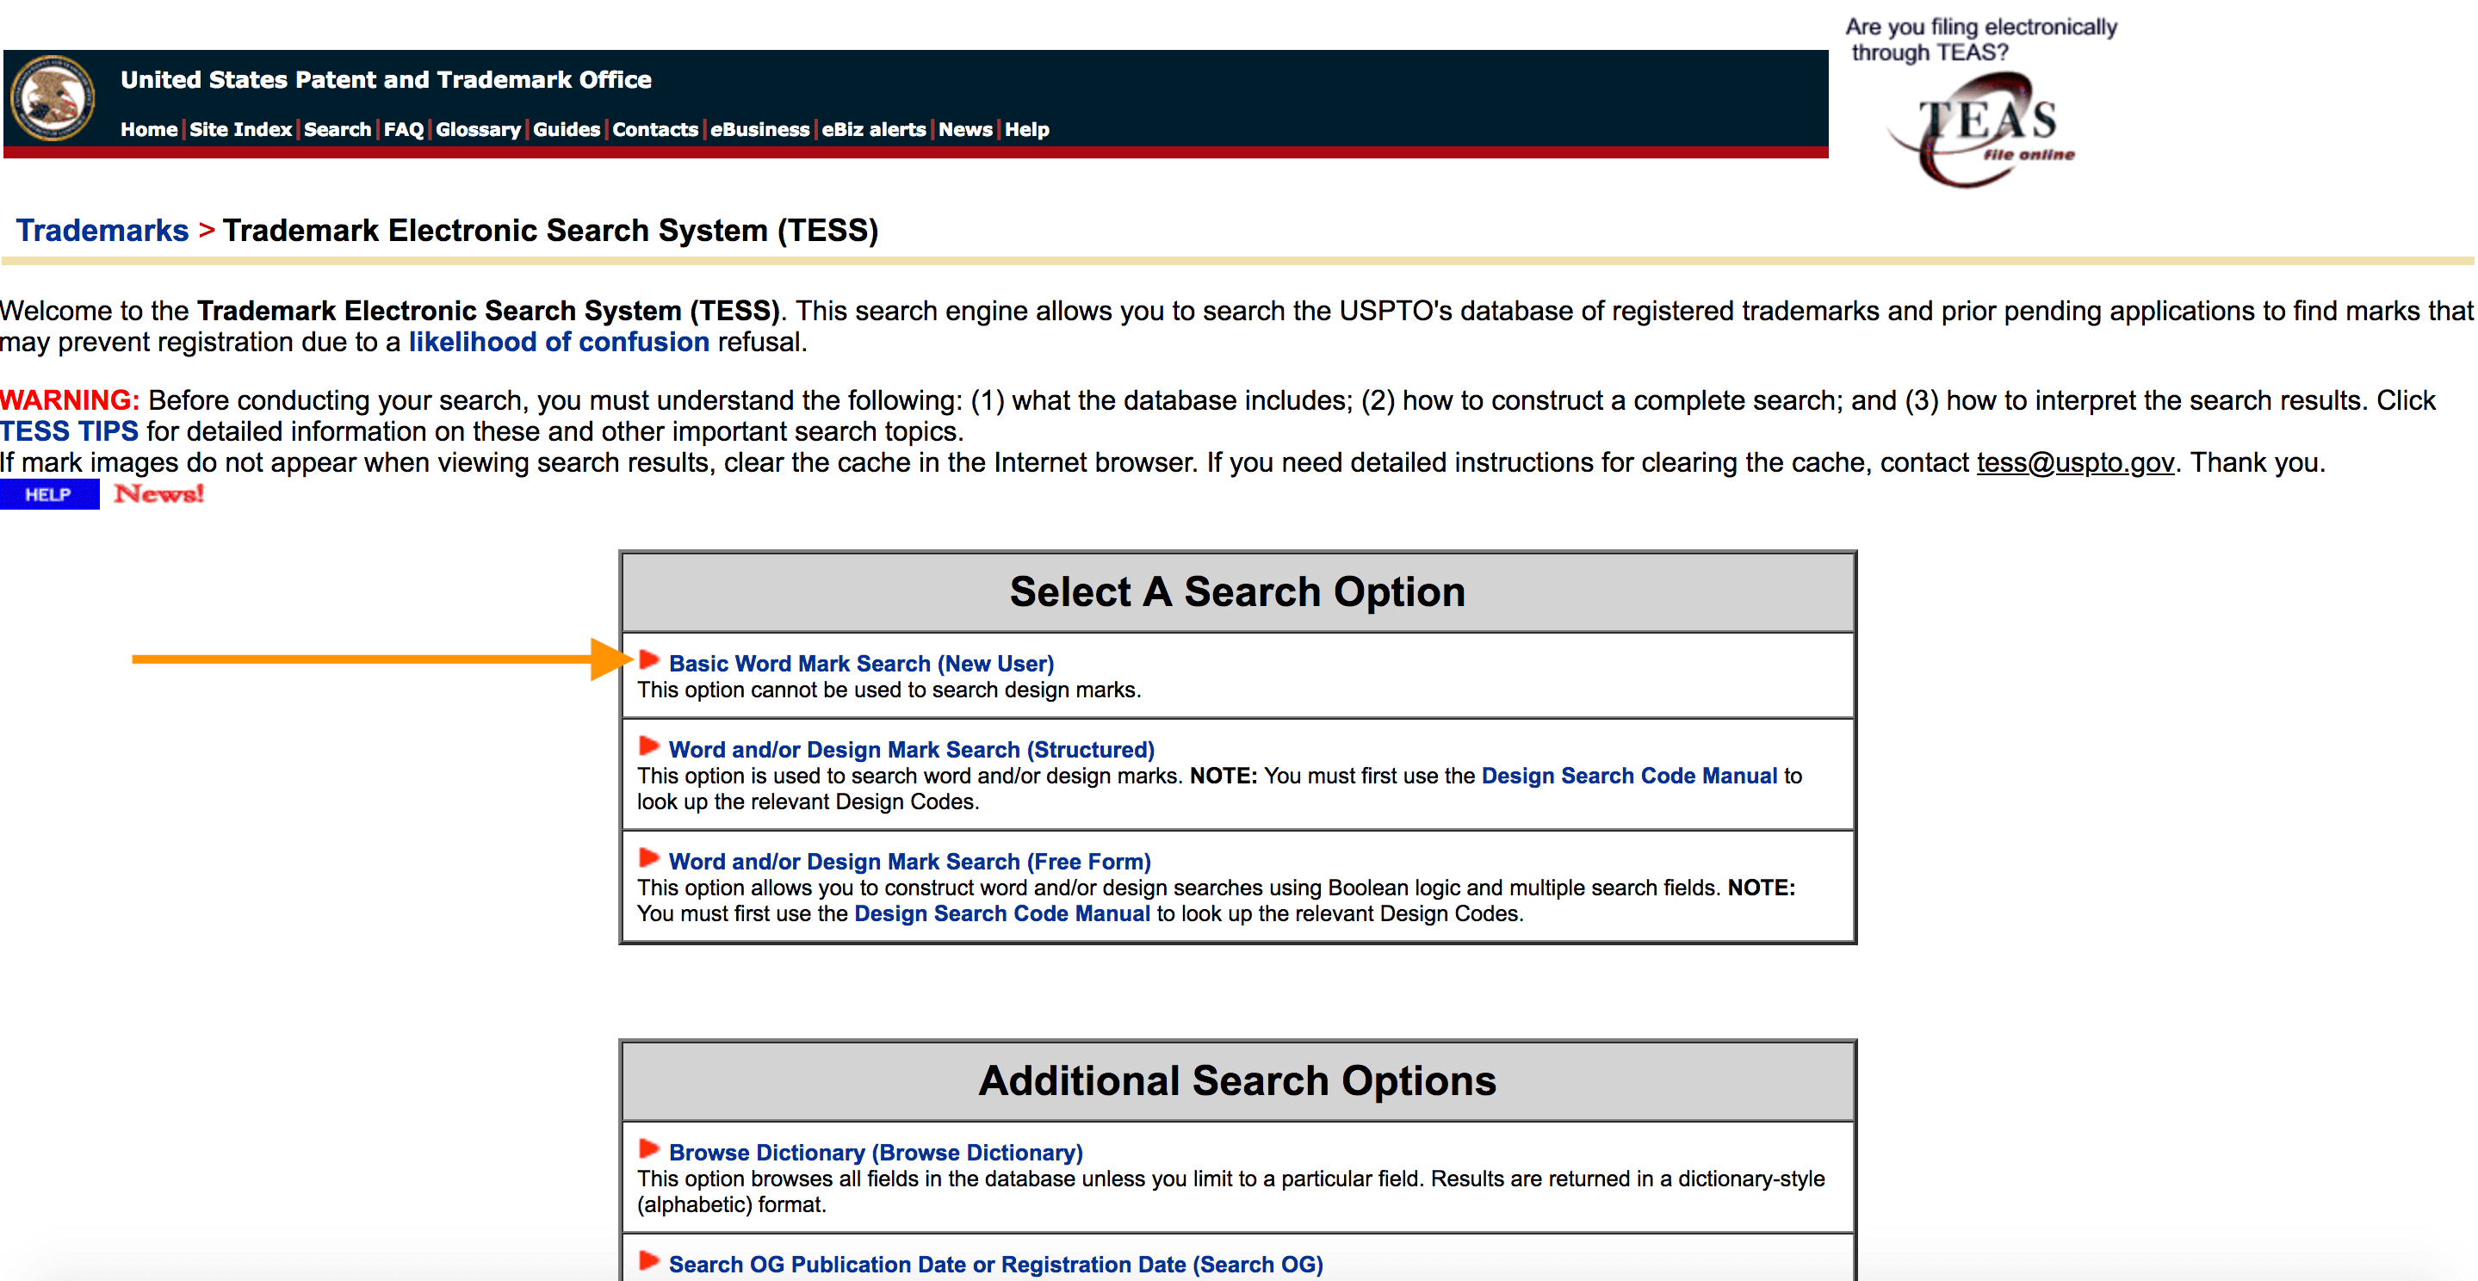Click the red News! graphic
This screenshot has height=1281, width=2478.
[x=158, y=494]
